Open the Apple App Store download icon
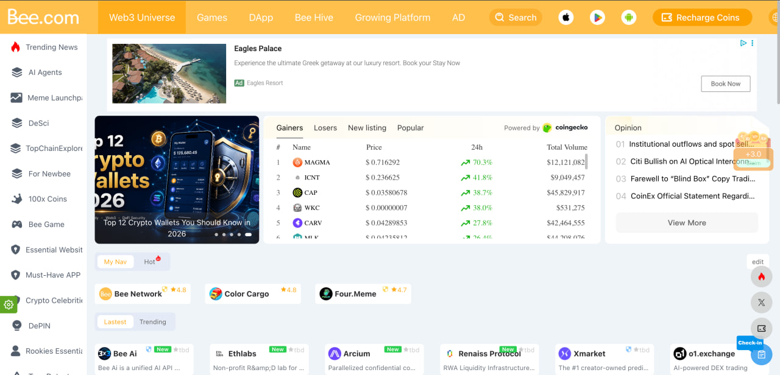Viewport: 780px width, 375px height. point(566,18)
